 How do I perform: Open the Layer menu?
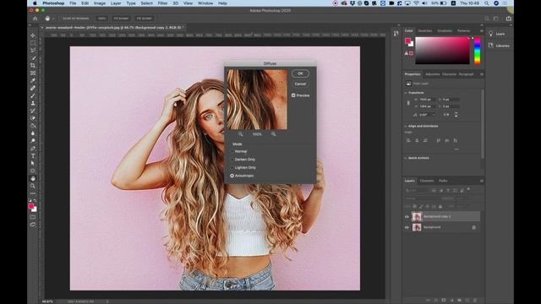[x=116, y=3]
